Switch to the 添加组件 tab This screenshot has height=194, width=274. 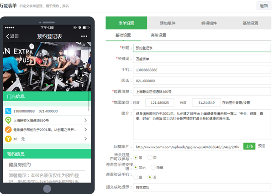point(168,23)
